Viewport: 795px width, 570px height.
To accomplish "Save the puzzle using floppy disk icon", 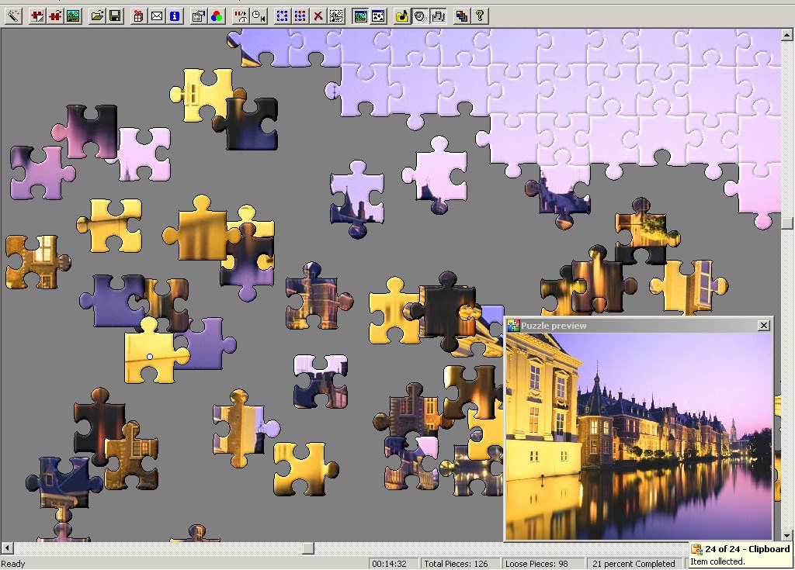I will (114, 16).
